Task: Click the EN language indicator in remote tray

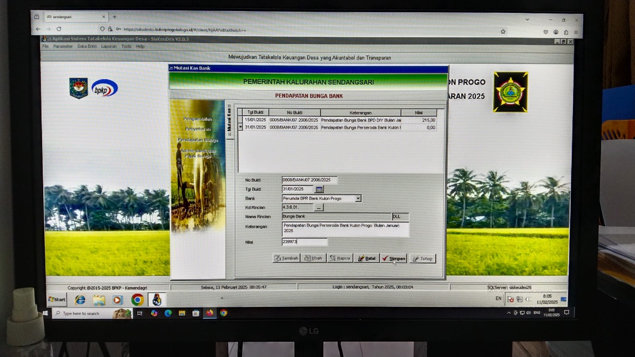Action: 498,298
